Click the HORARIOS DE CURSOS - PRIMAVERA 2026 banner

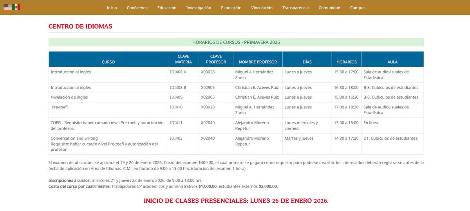coord(236,42)
